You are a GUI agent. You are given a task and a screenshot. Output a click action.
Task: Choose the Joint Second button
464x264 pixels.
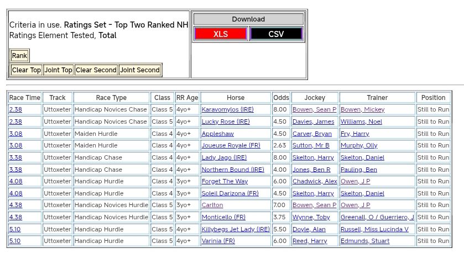(x=140, y=70)
